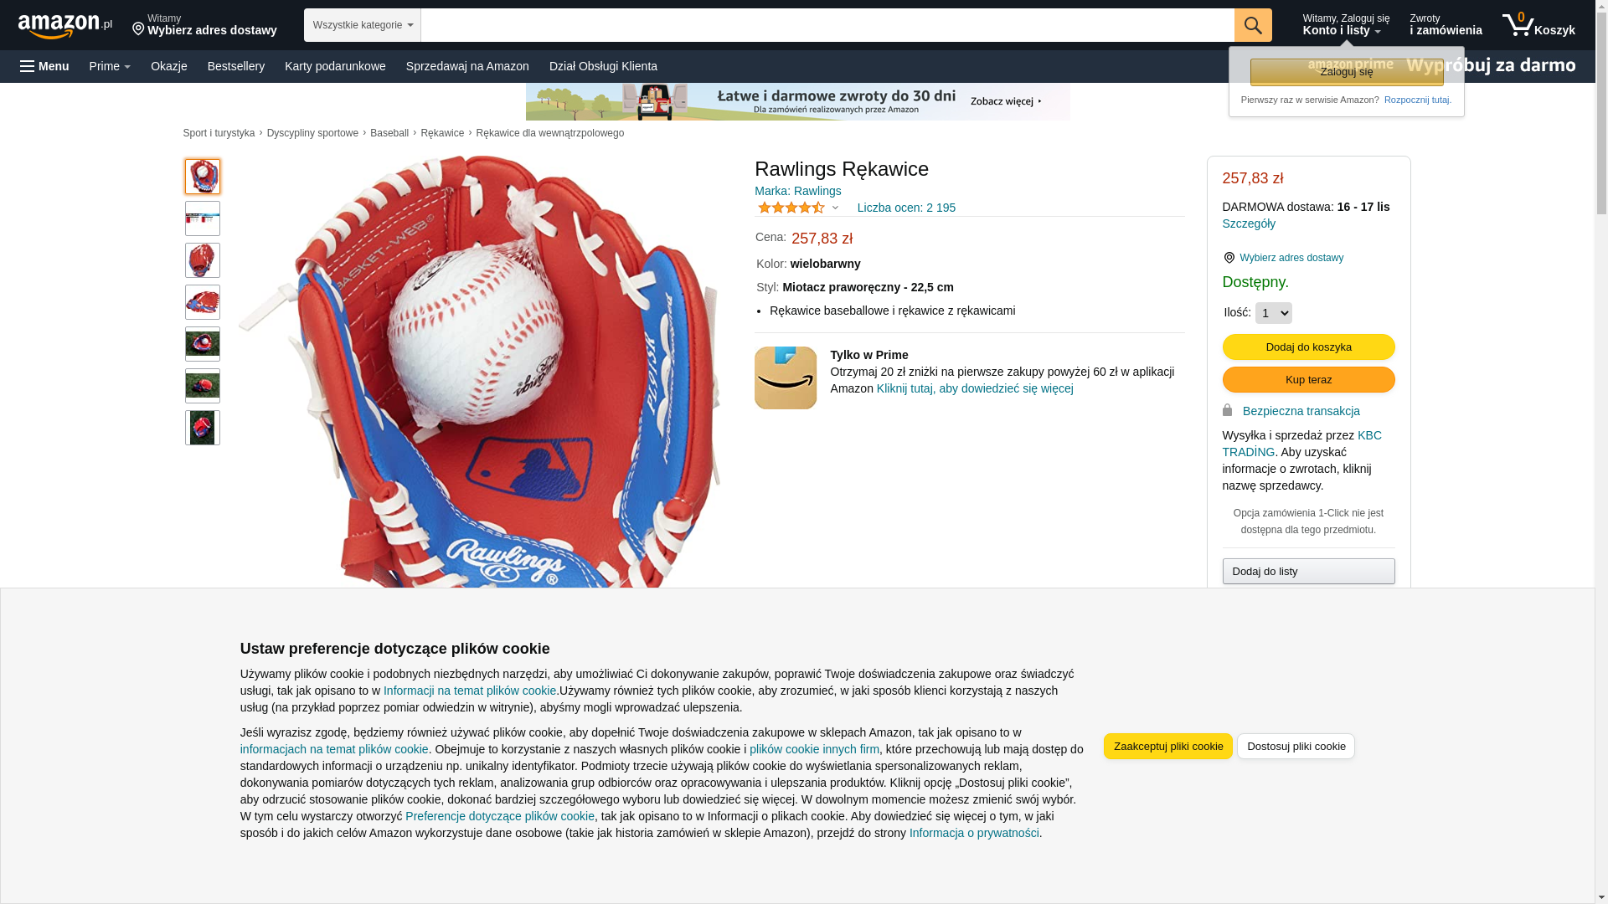Click the Amazon.pl logo
This screenshot has height=904, width=1608.
[64, 26]
